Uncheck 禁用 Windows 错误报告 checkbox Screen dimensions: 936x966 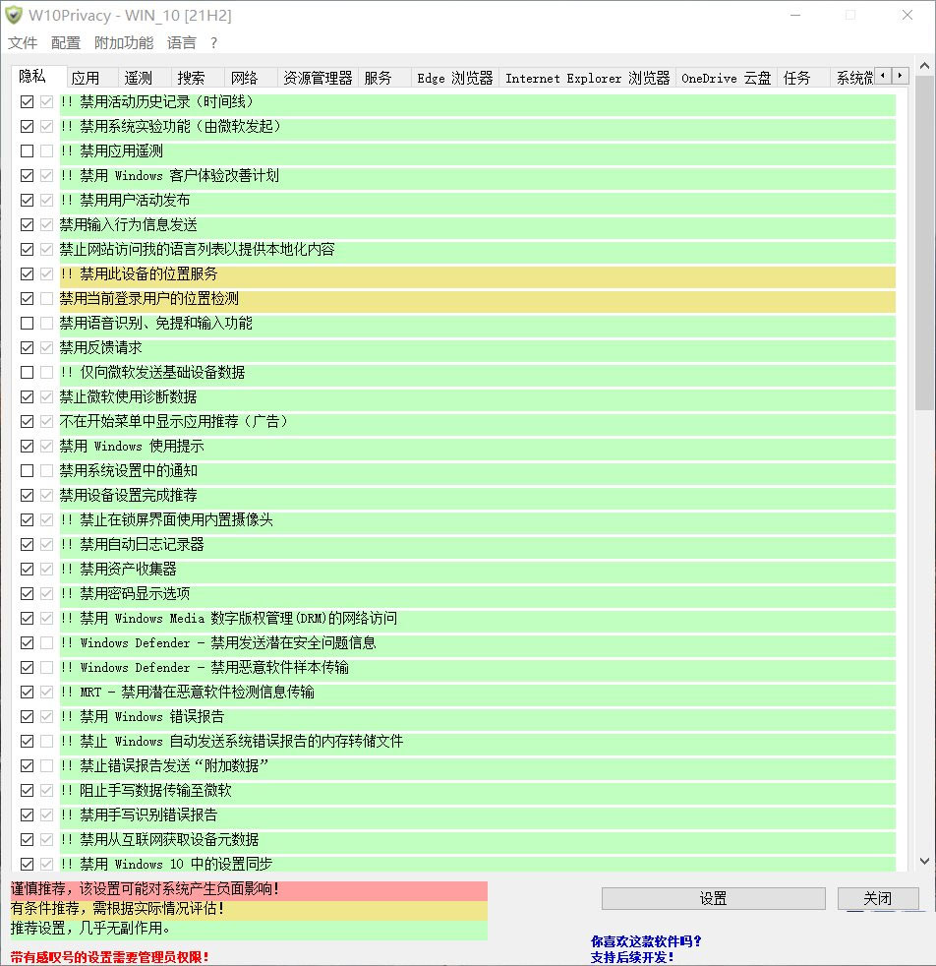(27, 716)
